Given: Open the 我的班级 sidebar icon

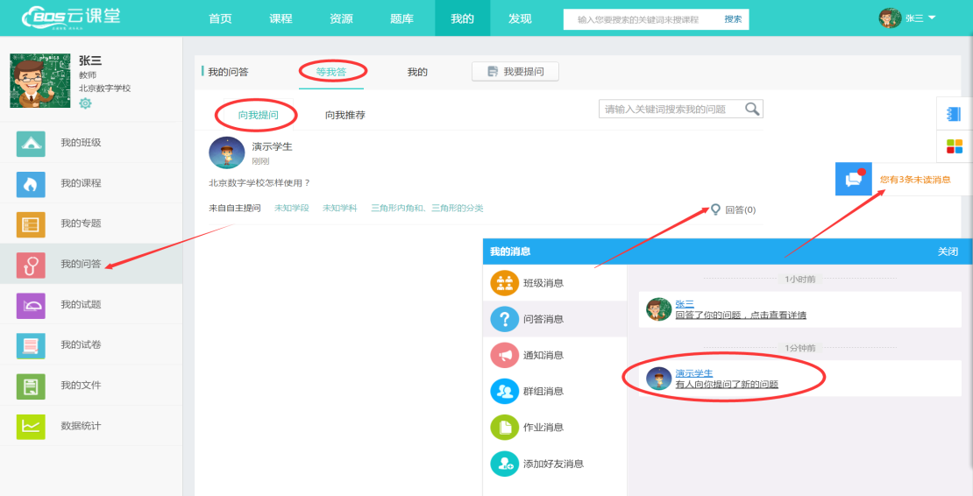Looking at the screenshot, I should tap(31, 143).
